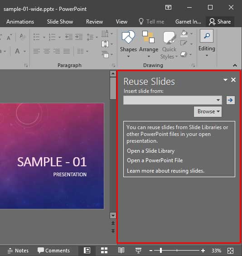
Task: Open the Review tab
Action: (94, 22)
